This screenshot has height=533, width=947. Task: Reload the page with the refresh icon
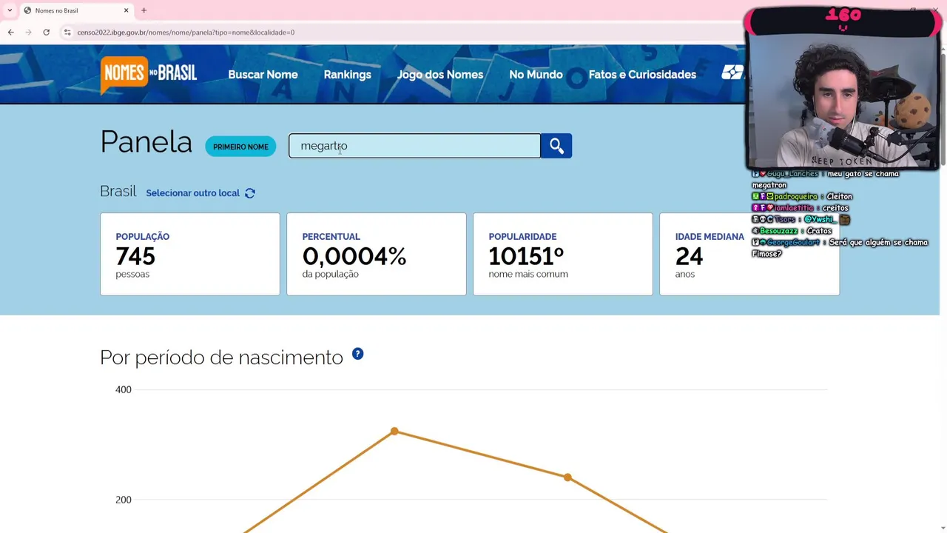(x=46, y=32)
